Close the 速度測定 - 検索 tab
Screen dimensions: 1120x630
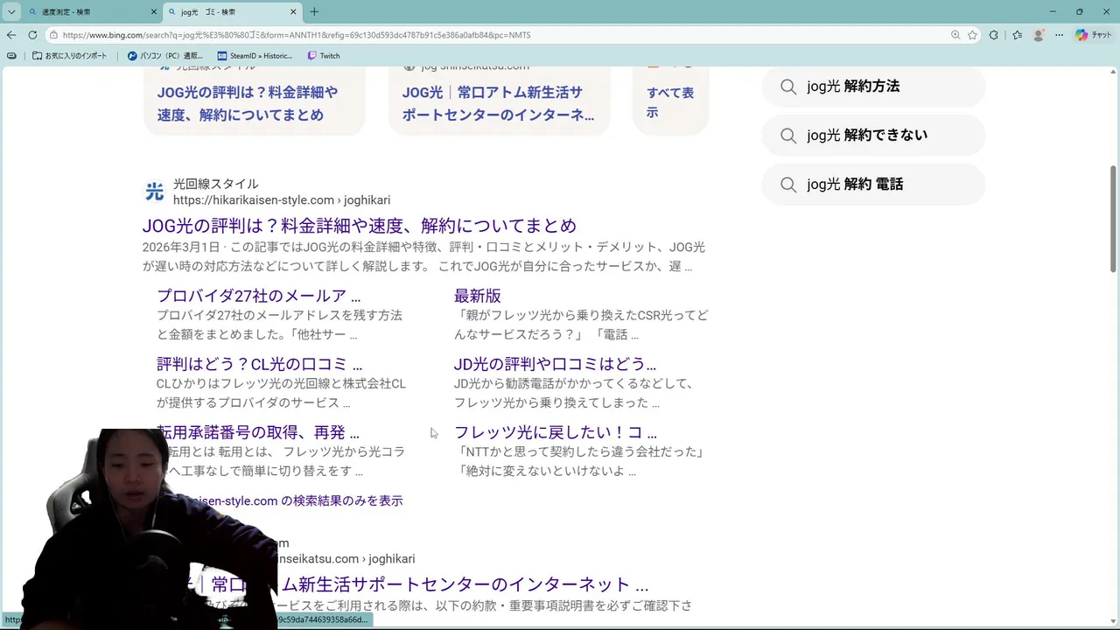154,12
